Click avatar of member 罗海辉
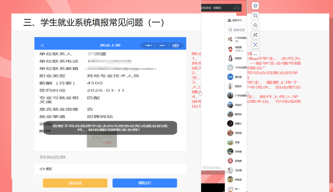This screenshot has width=333, height=192. (x=230, y=161)
